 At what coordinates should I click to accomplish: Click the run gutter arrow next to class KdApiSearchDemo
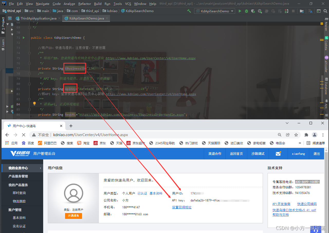point(24,38)
